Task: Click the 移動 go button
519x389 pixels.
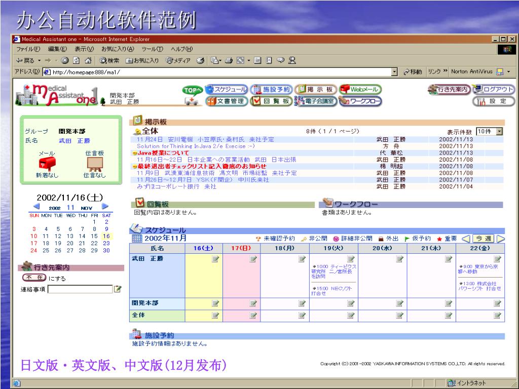Action: [x=412, y=72]
